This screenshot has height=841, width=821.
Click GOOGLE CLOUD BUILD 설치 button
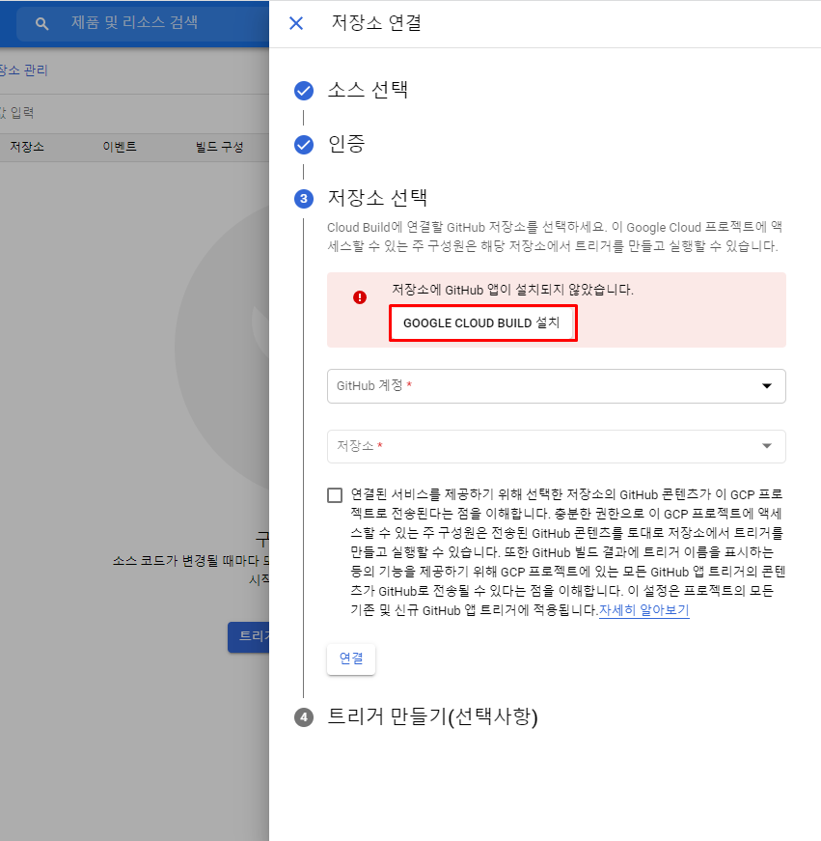(x=482, y=322)
